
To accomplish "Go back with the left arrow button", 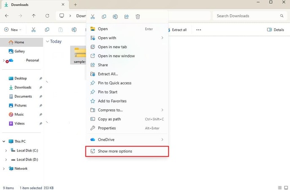I will tap(7, 16).
